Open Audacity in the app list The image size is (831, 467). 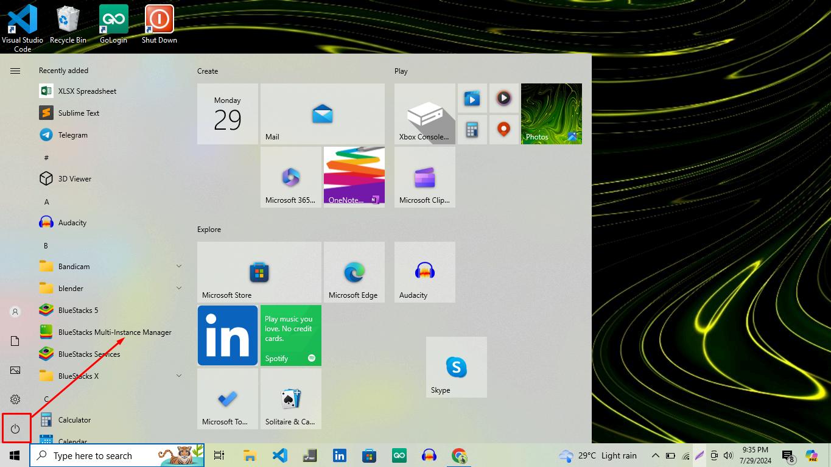(x=111, y=223)
